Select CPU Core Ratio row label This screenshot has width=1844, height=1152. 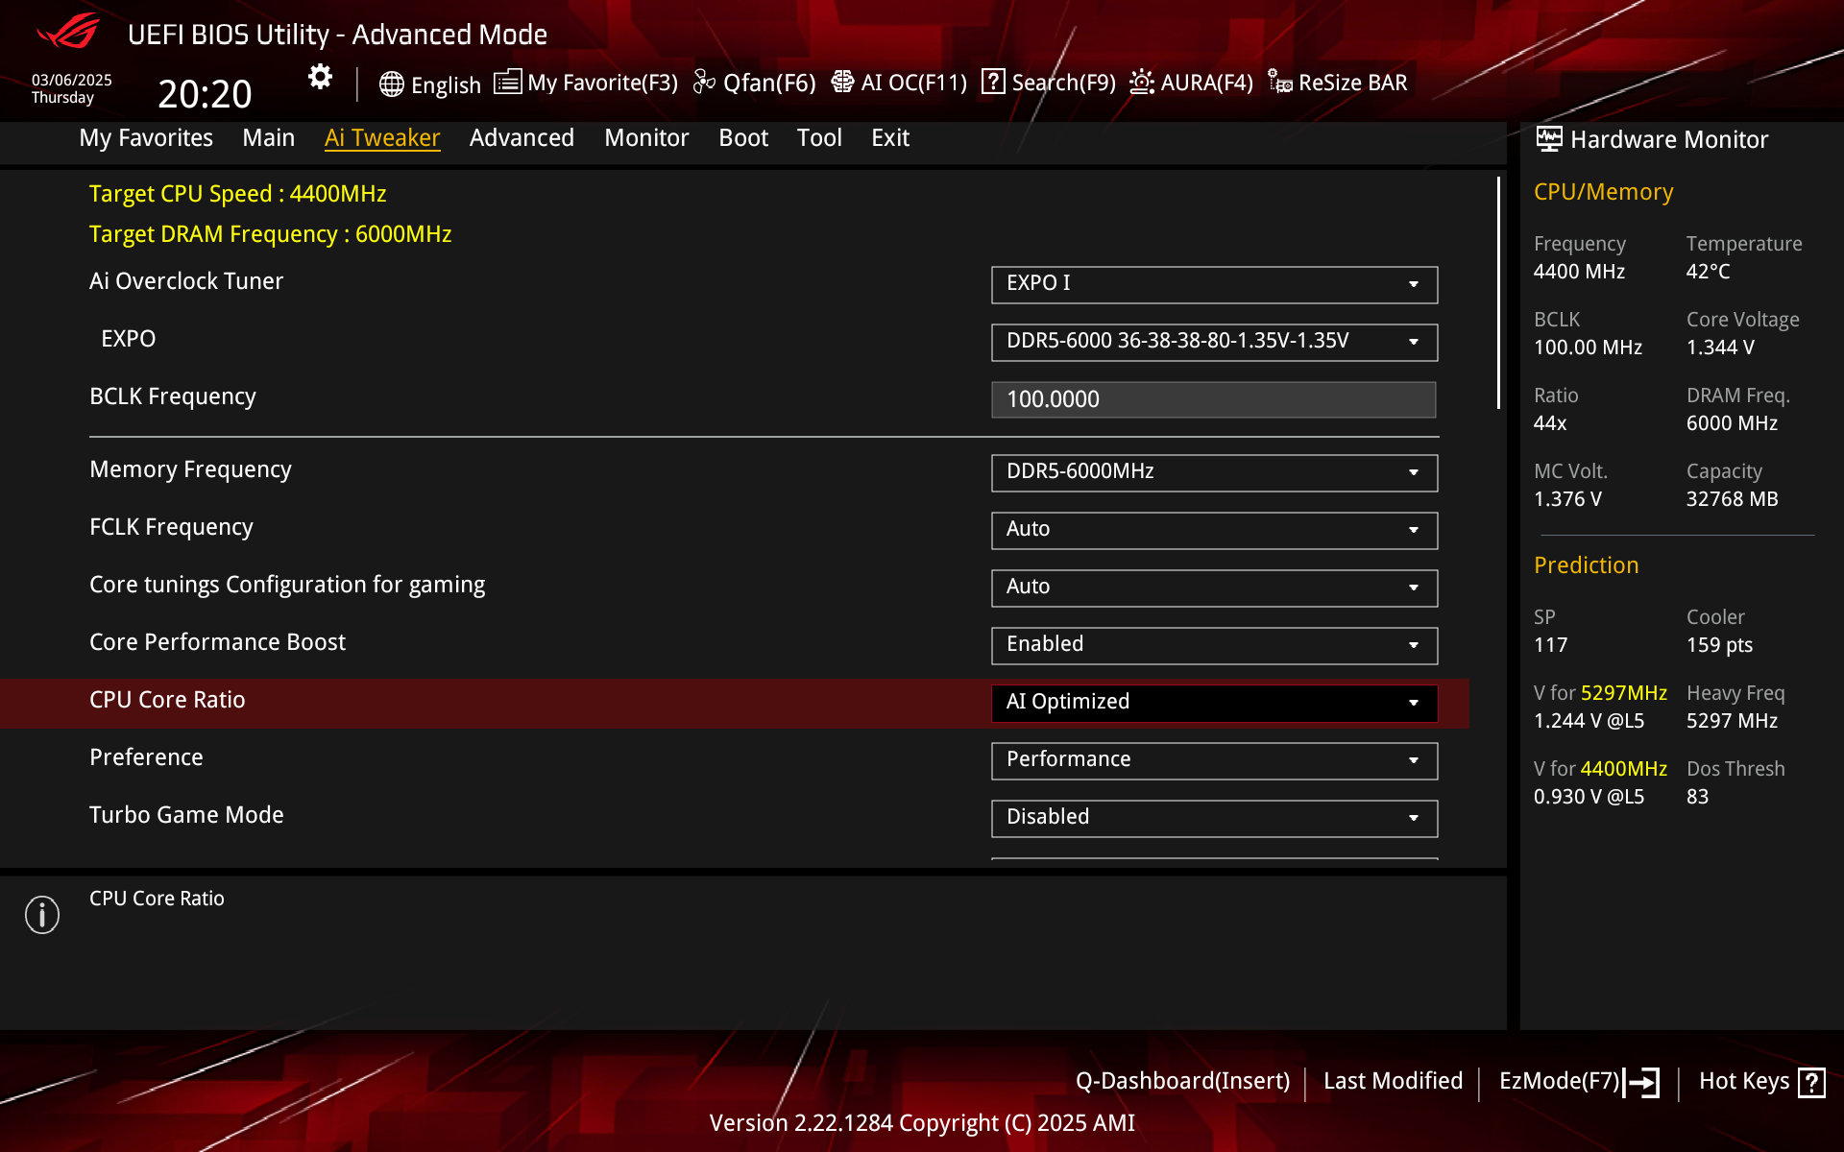[167, 700]
